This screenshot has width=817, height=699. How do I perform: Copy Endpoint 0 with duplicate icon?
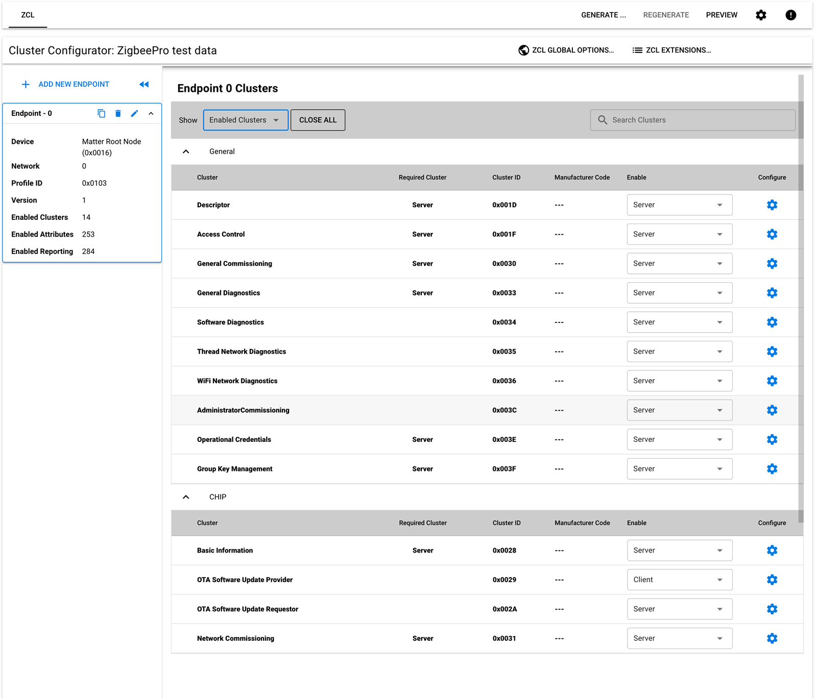point(102,113)
